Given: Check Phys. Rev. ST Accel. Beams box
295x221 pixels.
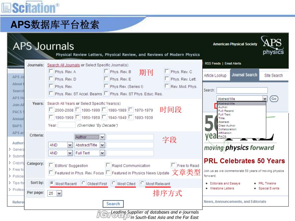Looking at the screenshot, I should (x=51, y=94).
